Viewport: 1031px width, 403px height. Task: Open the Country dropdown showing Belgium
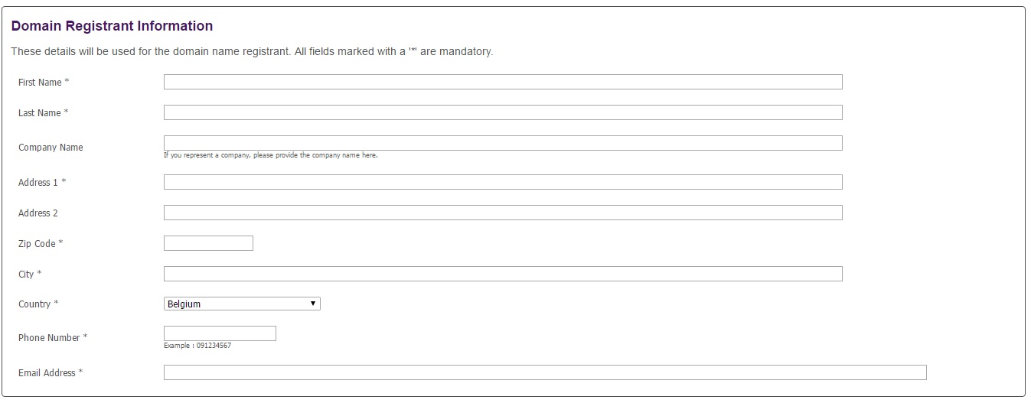[x=242, y=304]
